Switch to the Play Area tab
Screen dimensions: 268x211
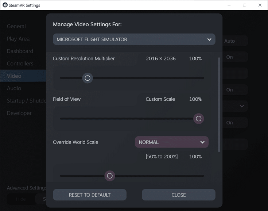click(18, 39)
